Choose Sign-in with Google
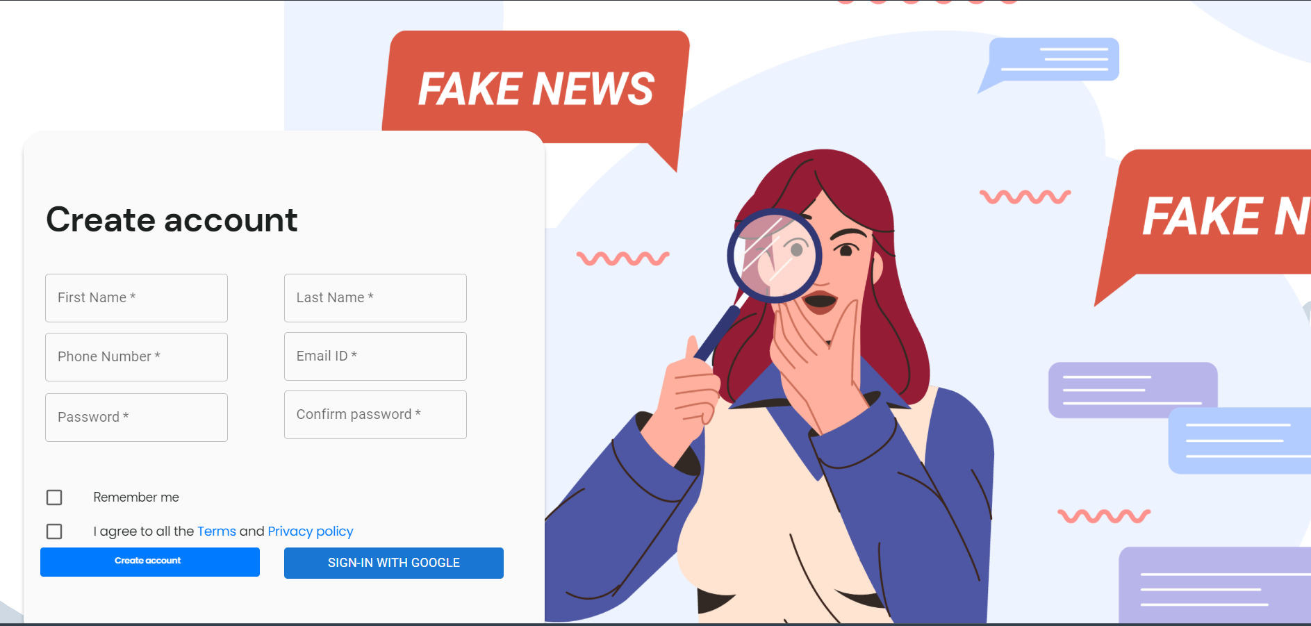Screen dimensions: 1311x626 (394, 563)
